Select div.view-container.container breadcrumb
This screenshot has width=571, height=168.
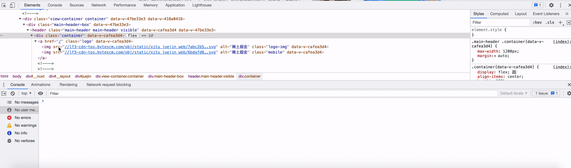click(x=120, y=76)
